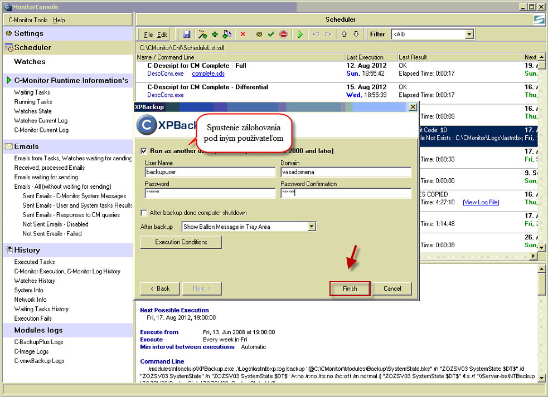Open Waiting Tasks in sidebar
This screenshot has height=397, width=548.
coord(32,92)
